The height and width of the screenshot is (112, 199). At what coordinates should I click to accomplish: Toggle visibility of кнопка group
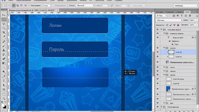pos(158,48)
